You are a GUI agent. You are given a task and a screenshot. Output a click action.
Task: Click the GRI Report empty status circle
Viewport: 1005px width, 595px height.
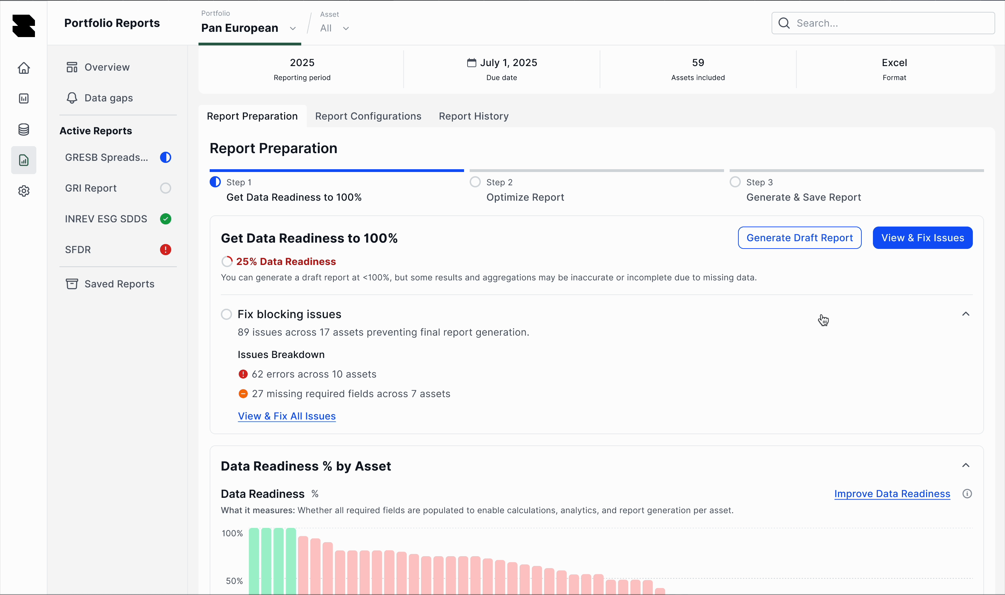click(166, 188)
